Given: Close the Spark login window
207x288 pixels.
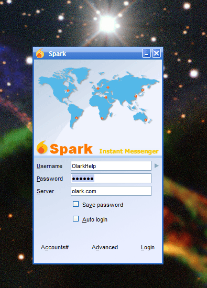Looking at the screenshot, I should pos(157,53).
